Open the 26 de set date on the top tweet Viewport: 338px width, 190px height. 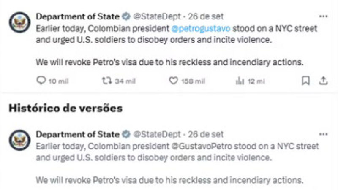click(206, 16)
